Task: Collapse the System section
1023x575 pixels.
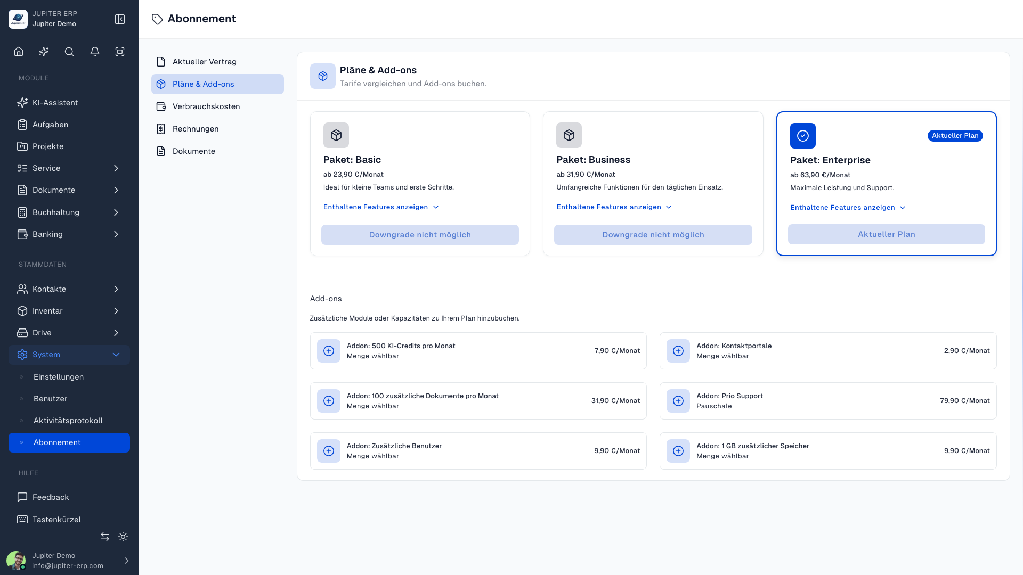Action: [69, 355]
